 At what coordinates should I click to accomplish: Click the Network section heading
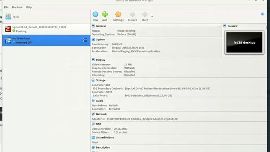(x=101, y=114)
